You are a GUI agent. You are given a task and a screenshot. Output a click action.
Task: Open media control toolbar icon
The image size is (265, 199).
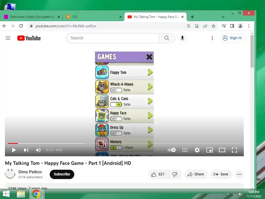point(224,26)
